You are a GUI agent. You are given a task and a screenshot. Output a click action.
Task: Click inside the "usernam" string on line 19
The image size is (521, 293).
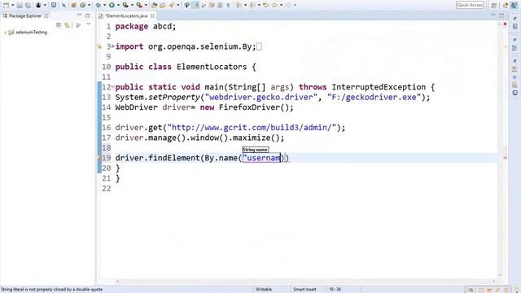pyautogui.click(x=261, y=158)
